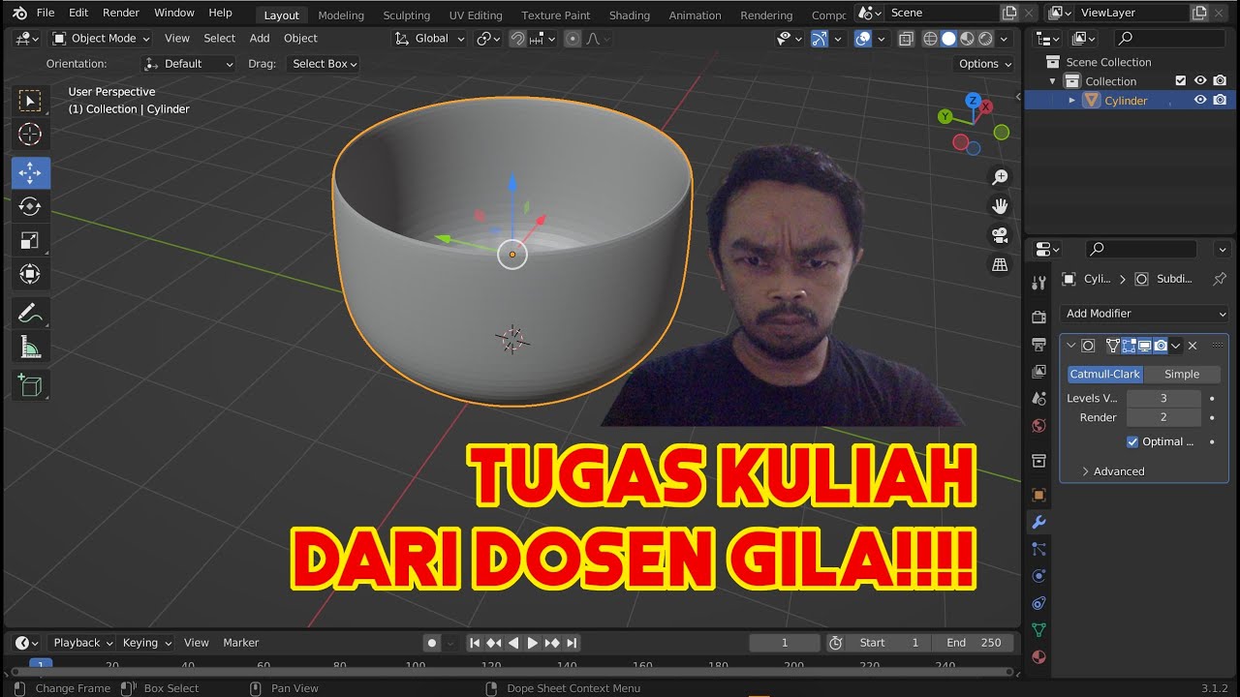This screenshot has width=1240, height=697.
Task: Select the Rotate tool
Action: click(x=30, y=206)
